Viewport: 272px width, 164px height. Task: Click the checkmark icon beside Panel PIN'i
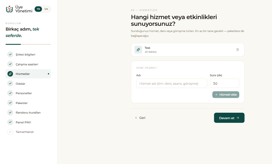10,122
